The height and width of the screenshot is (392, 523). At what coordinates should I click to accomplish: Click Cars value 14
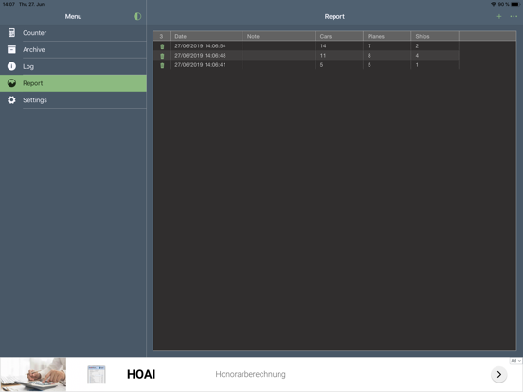click(323, 46)
